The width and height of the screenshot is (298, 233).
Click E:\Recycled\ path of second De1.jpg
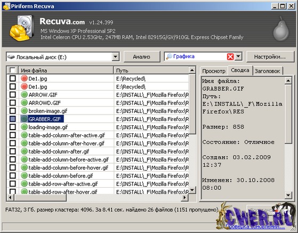[x=131, y=87]
